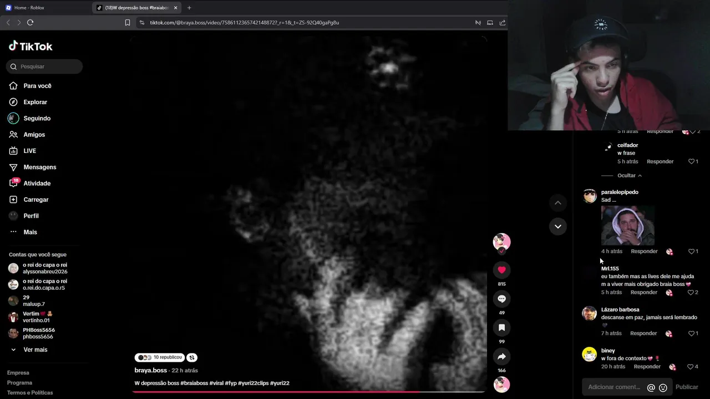Open Programa footer link
The image size is (710, 399).
pyautogui.click(x=19, y=383)
